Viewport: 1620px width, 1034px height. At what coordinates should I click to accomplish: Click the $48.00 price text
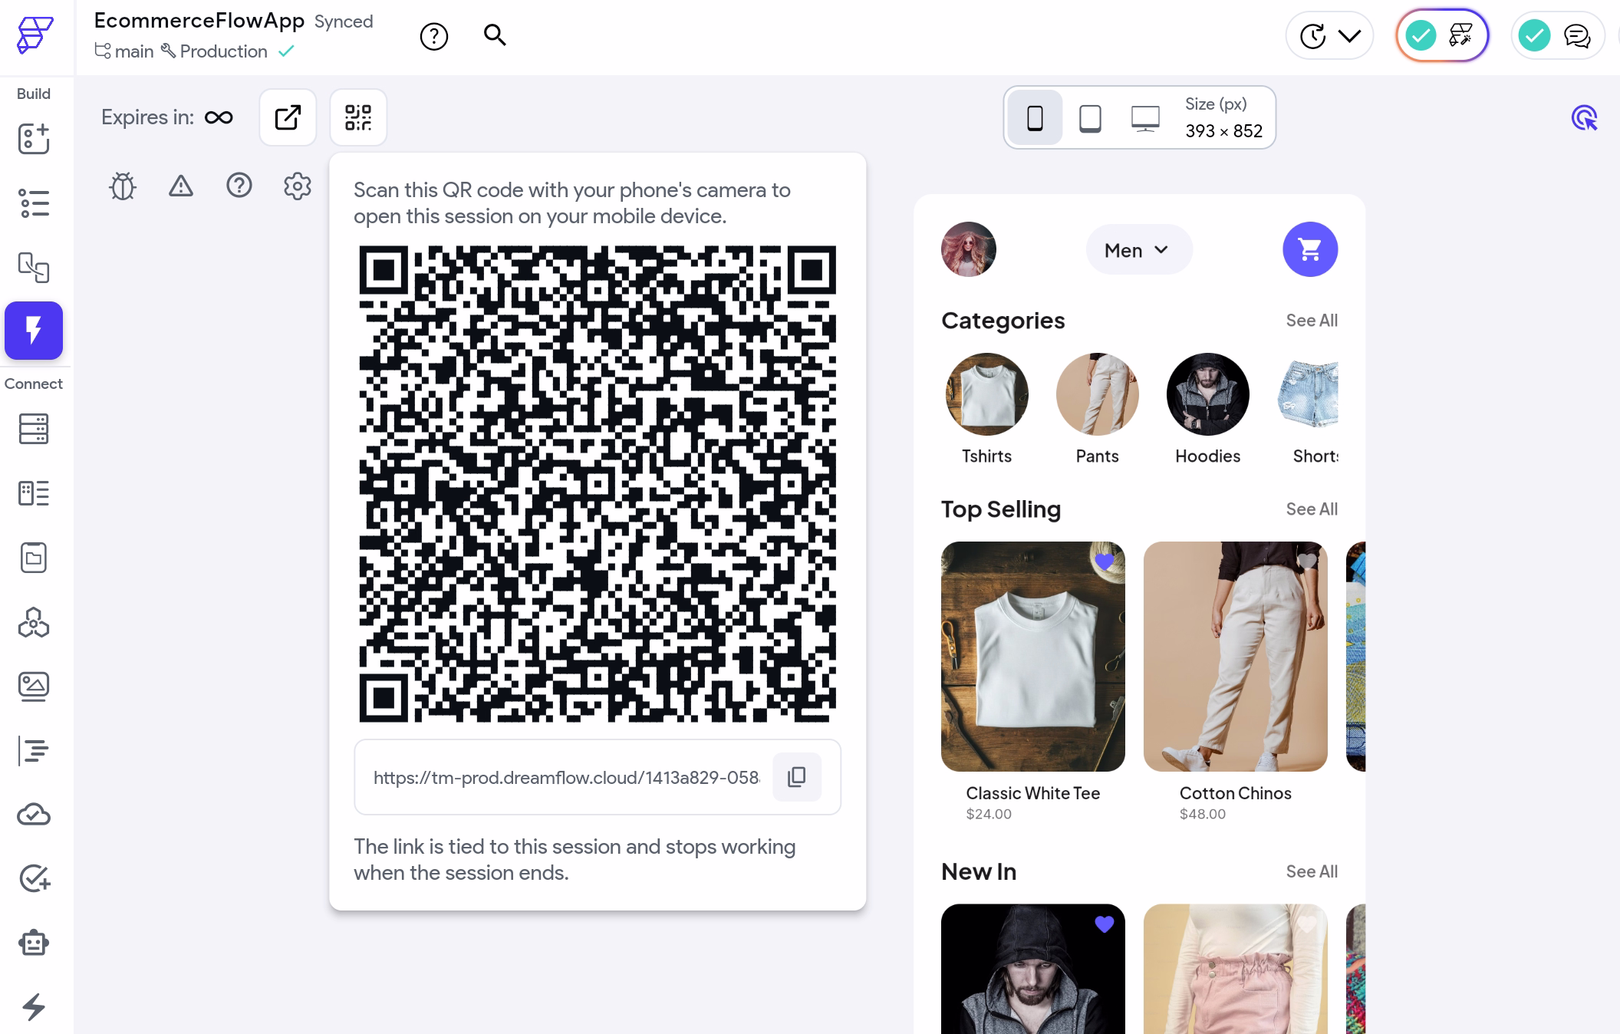1203,814
